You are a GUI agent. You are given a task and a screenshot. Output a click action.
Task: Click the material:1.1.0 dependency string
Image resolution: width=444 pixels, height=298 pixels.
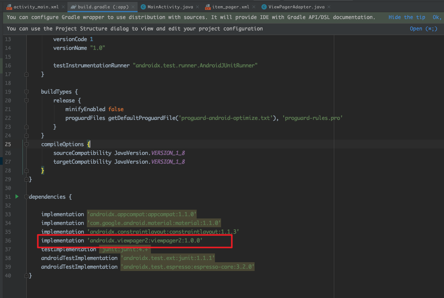point(154,223)
